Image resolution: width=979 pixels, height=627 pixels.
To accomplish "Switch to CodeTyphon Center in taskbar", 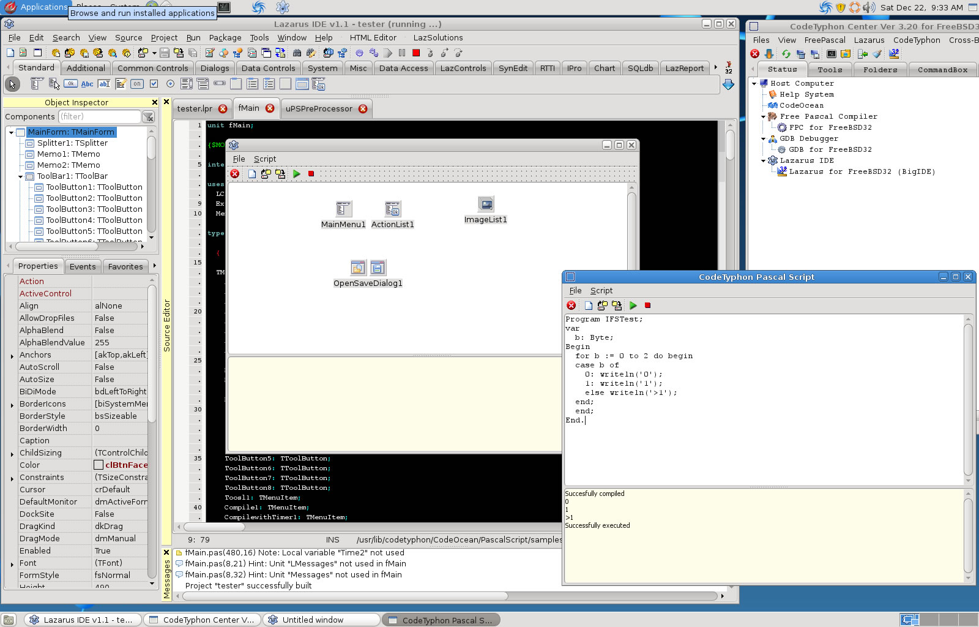I will tap(203, 620).
